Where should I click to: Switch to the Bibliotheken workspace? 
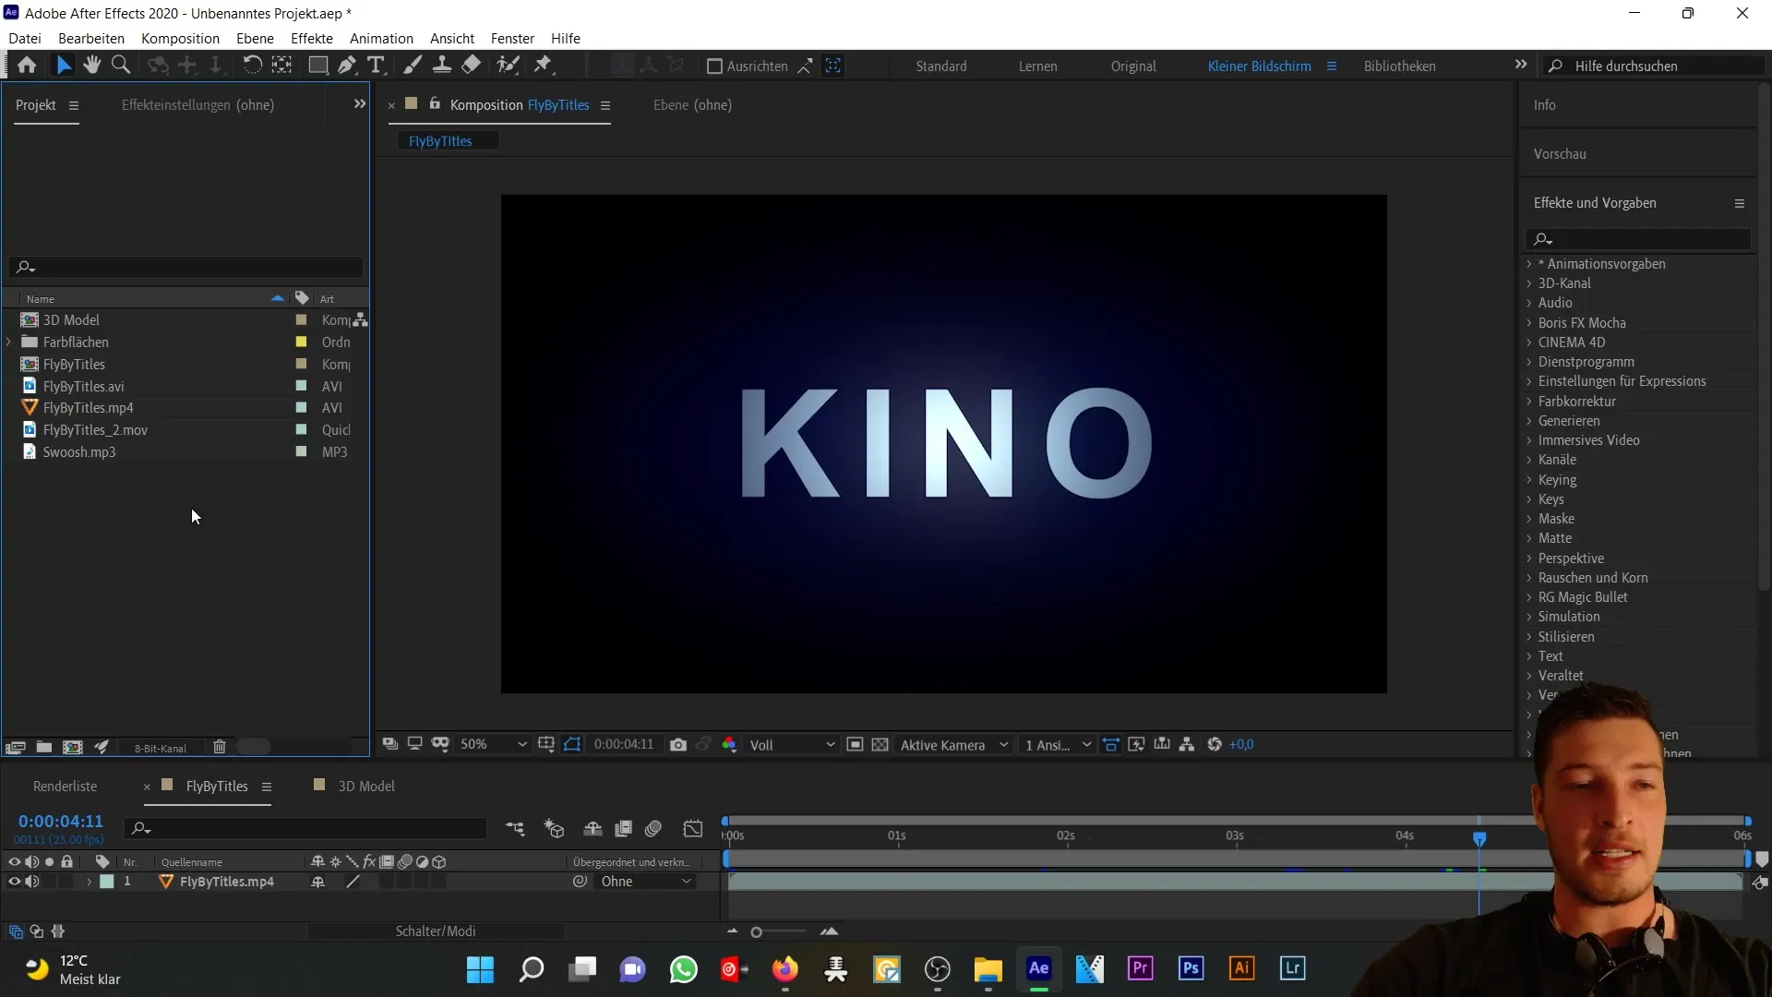[x=1400, y=66]
